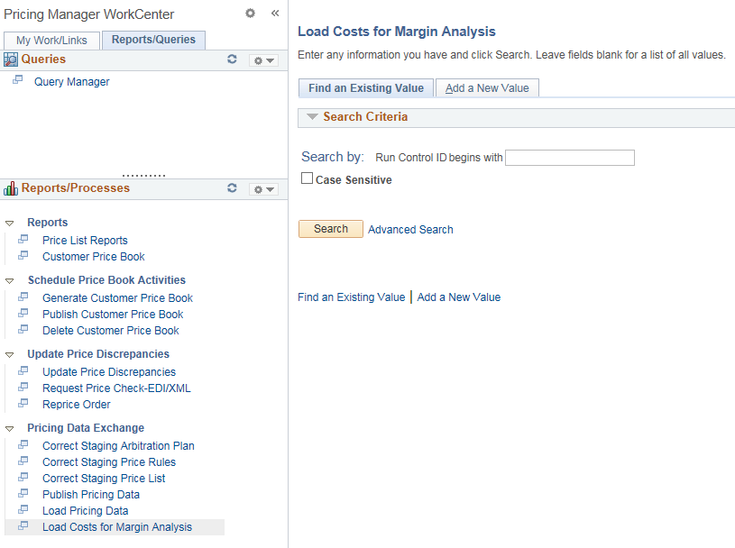Viewport: 735px width, 548px height.
Task: Click the Search button
Action: [330, 228]
